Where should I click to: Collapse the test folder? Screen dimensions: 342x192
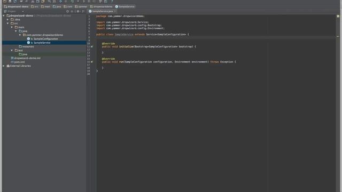(x=12, y=50)
